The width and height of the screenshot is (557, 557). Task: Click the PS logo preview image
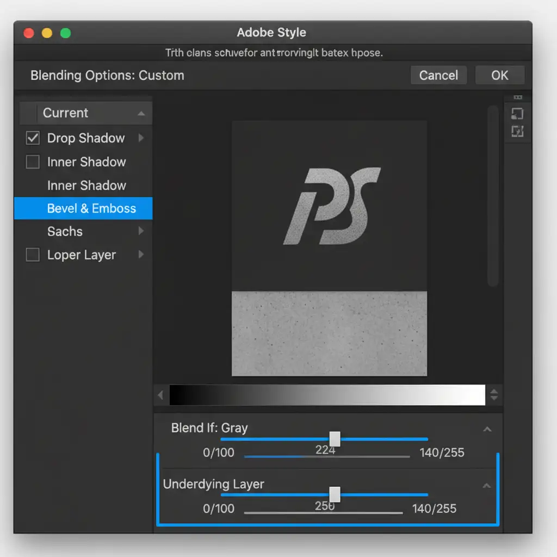click(330, 206)
